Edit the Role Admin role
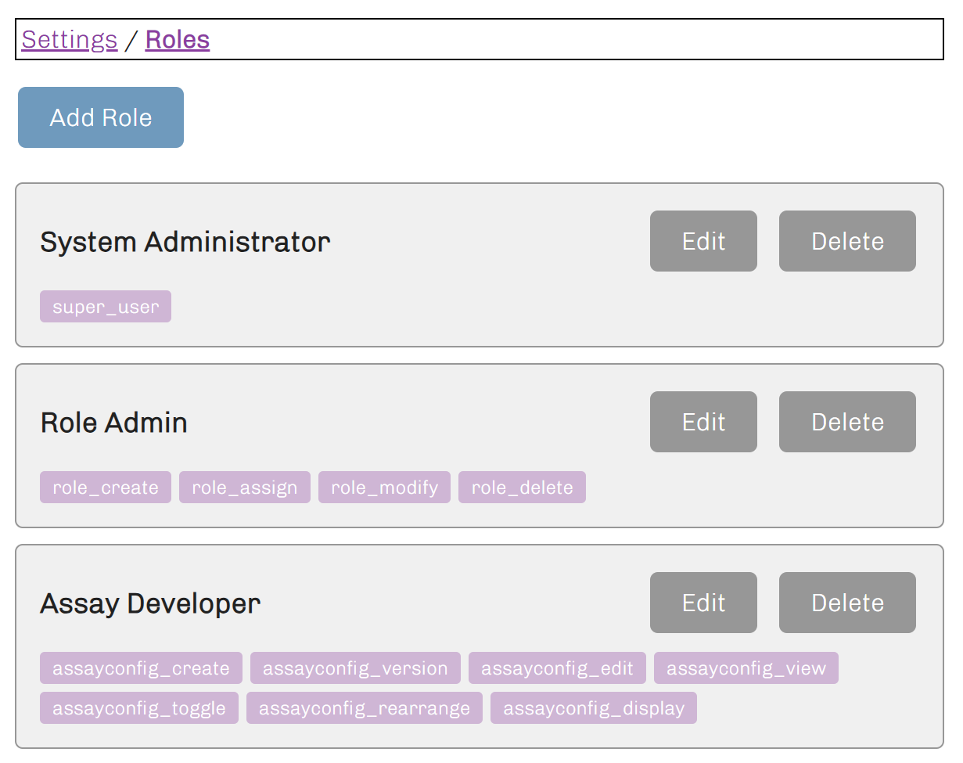The height and width of the screenshot is (763, 963). pyautogui.click(x=703, y=422)
